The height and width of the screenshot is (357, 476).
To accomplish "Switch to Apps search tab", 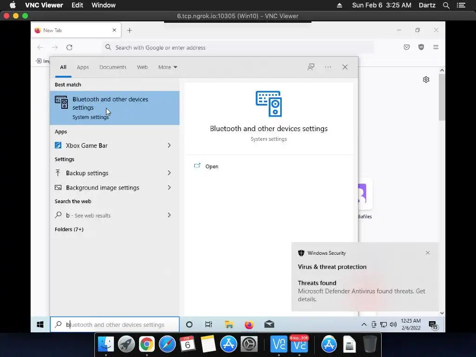I will (x=83, y=67).
